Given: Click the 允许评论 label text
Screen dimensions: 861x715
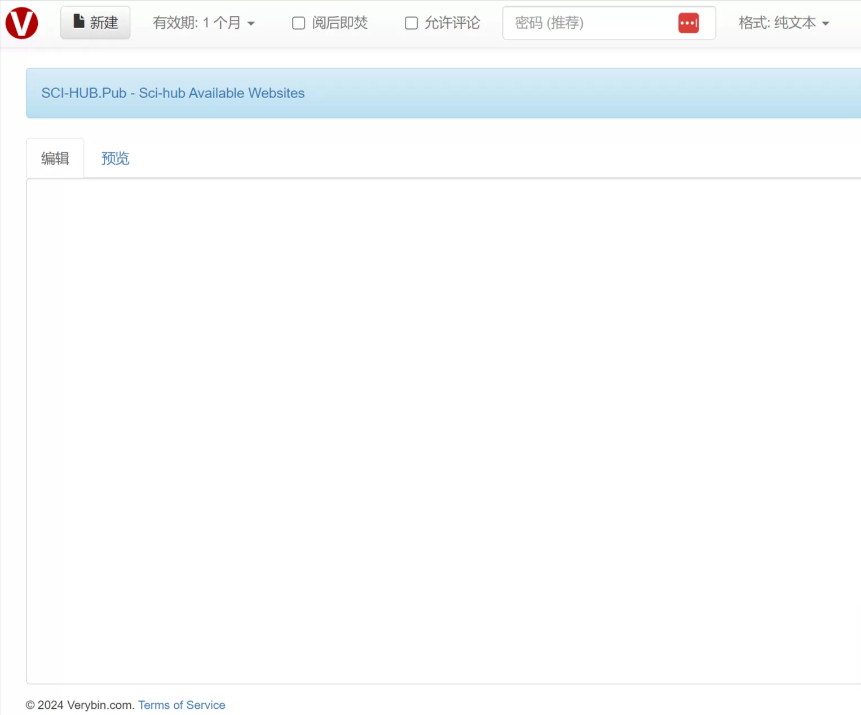Looking at the screenshot, I should pos(452,23).
